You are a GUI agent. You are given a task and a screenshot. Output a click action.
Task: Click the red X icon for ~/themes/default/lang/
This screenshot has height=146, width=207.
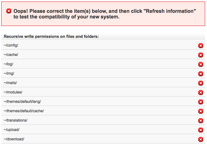coord(201,102)
